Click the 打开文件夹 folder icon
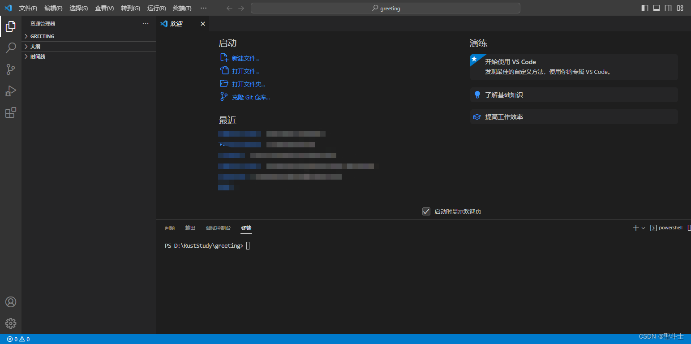 pyautogui.click(x=224, y=83)
